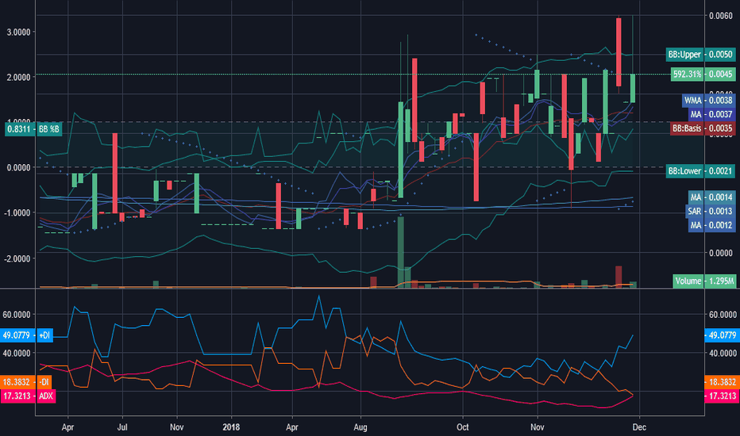Click the Oct label on time axis

click(x=462, y=427)
